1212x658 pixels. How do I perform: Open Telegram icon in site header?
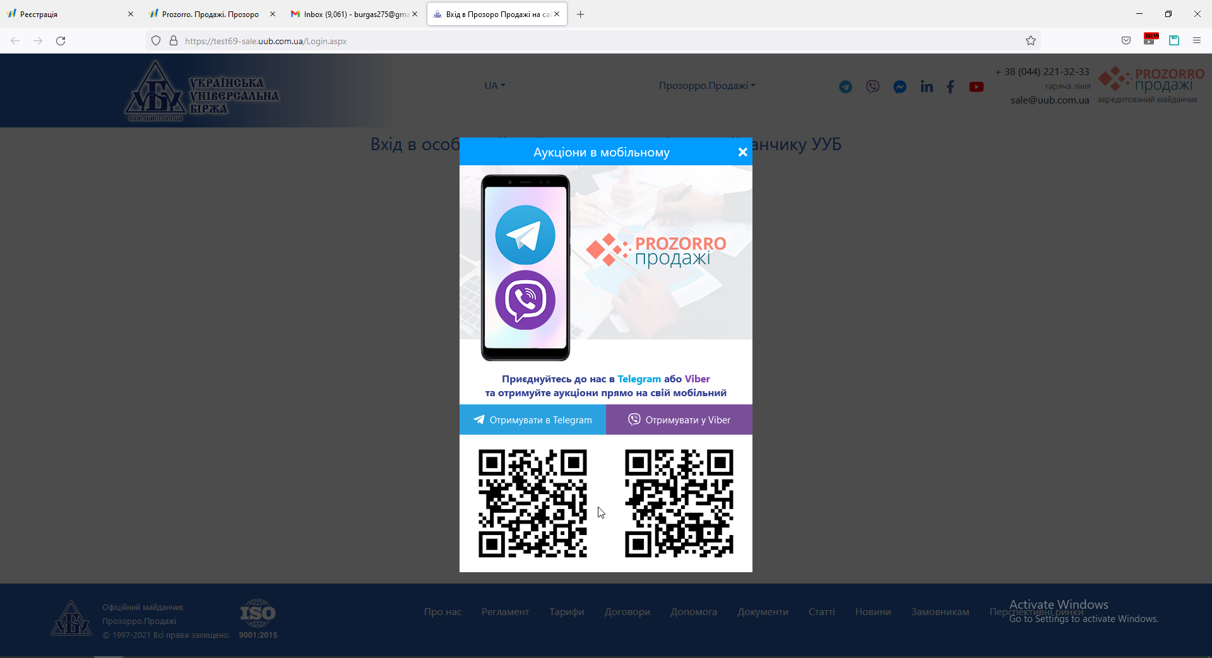845,87
